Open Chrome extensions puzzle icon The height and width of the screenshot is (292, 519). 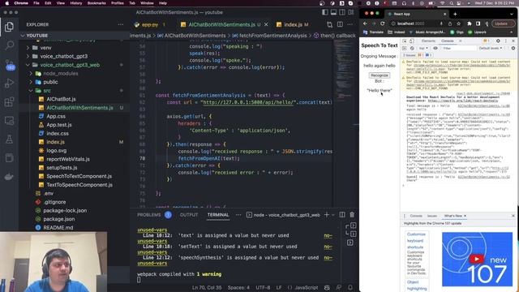(470, 24)
